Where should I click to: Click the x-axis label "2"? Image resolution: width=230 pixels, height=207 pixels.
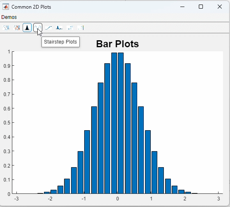click(185, 199)
